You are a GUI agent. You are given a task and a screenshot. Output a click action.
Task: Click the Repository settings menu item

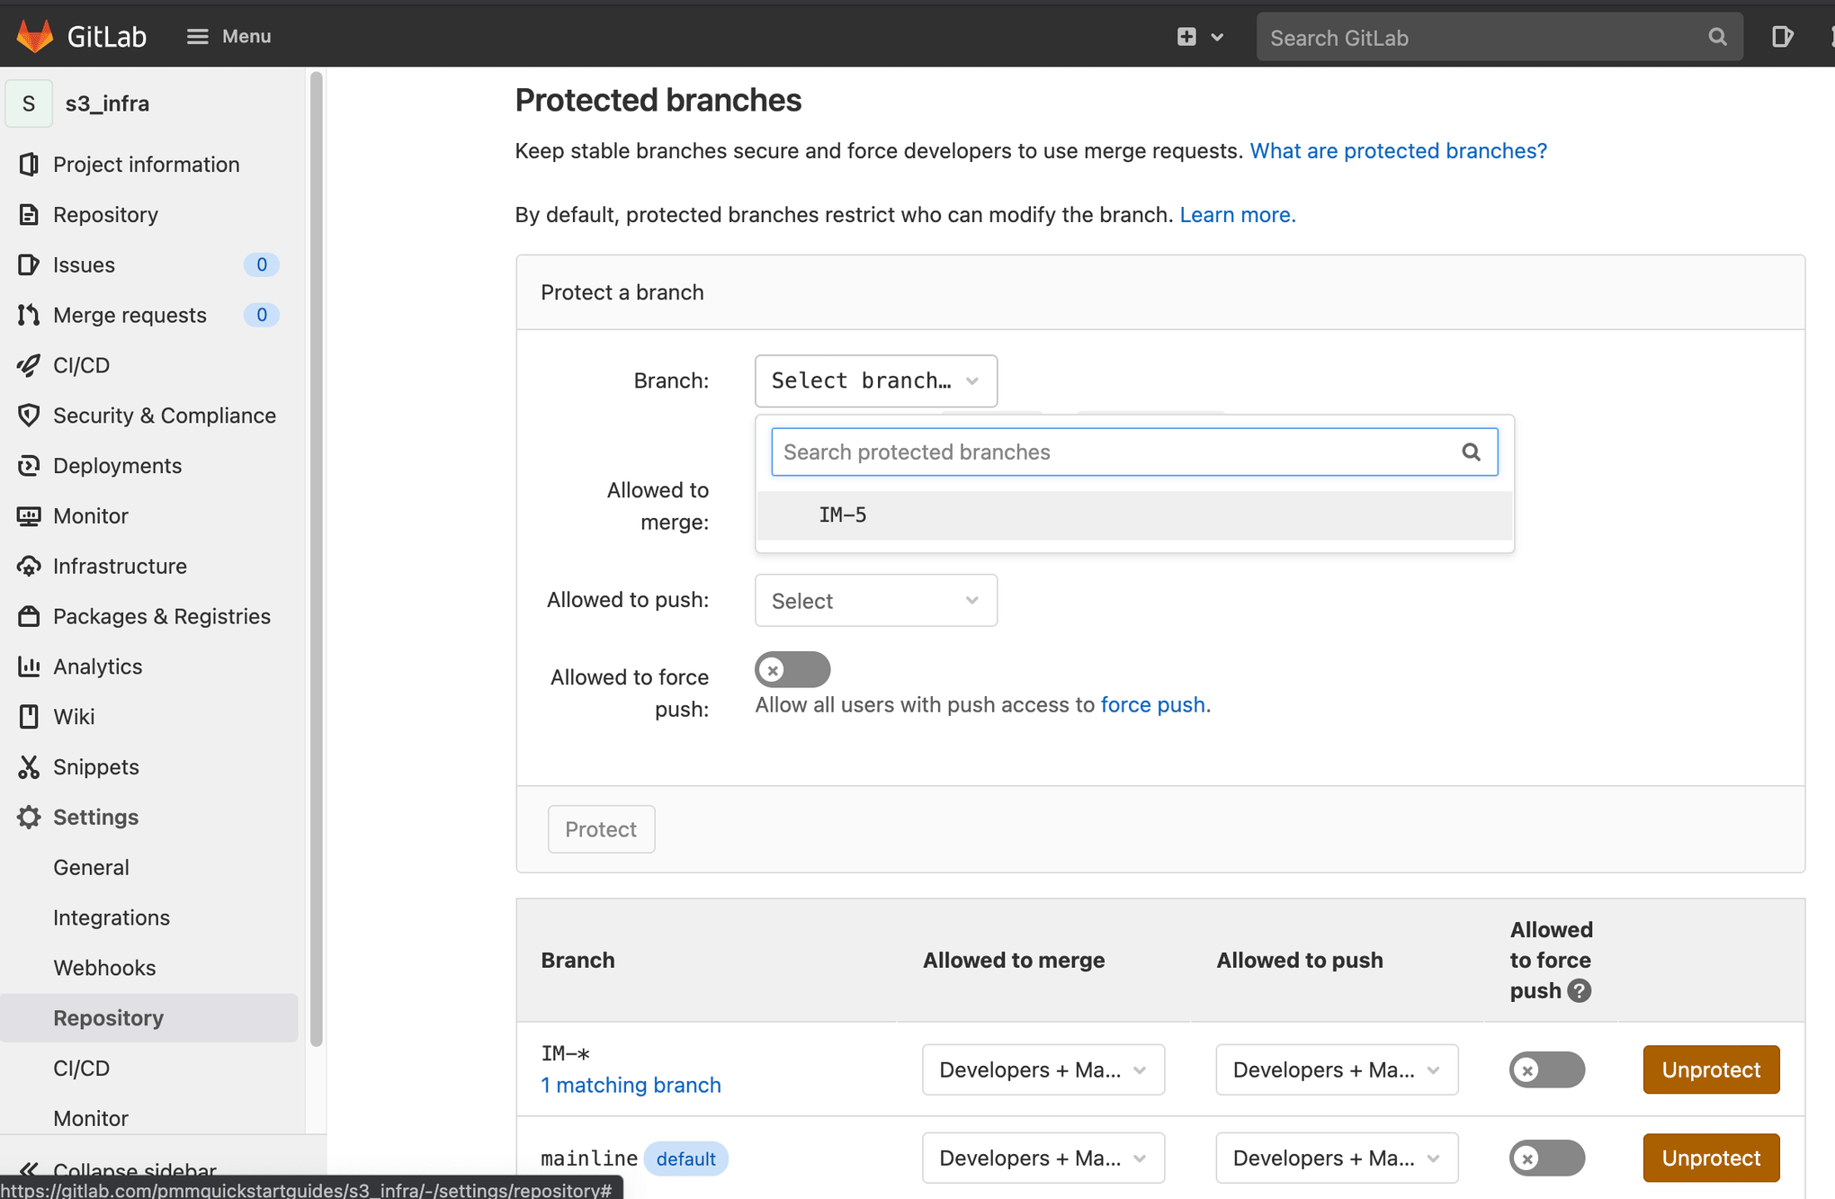[x=107, y=1017]
